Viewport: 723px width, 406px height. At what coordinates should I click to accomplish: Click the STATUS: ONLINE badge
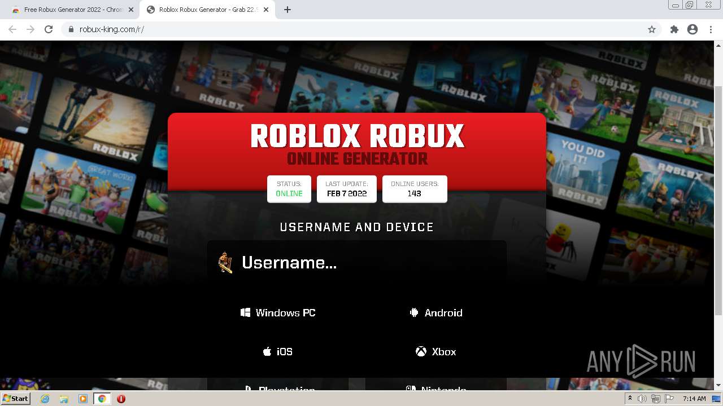289,189
